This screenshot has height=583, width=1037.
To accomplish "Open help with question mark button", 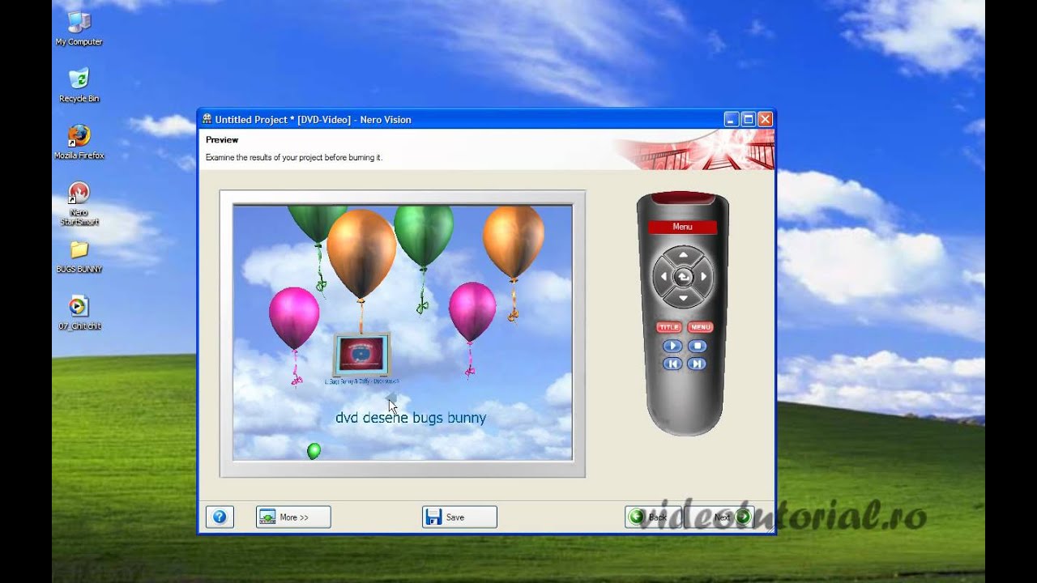I will (220, 517).
